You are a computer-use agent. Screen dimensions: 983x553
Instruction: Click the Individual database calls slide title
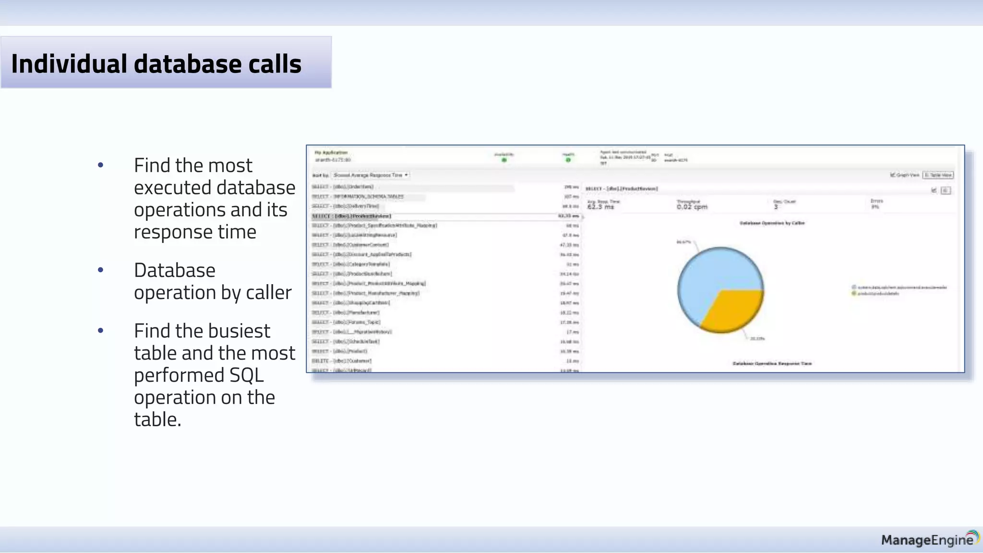156,64
